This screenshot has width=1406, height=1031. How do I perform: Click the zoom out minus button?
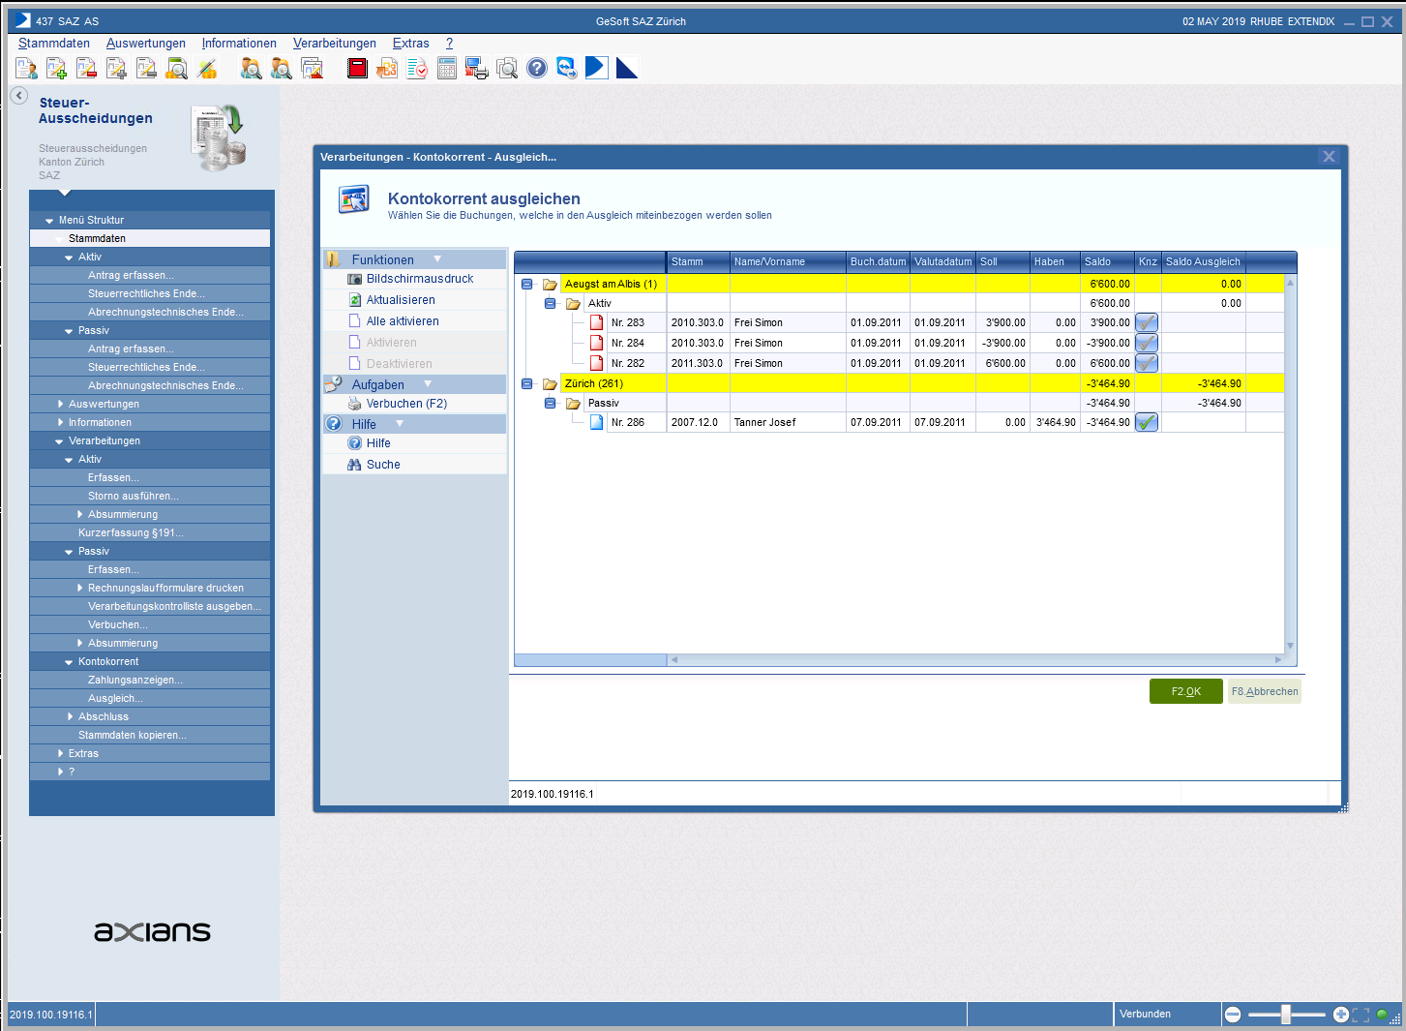coord(1233,1015)
